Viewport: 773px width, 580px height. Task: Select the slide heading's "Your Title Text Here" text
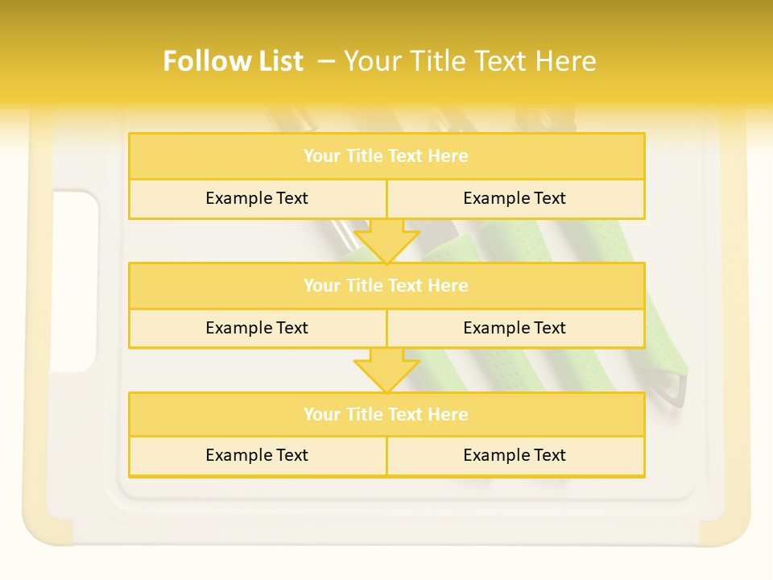tap(469, 61)
